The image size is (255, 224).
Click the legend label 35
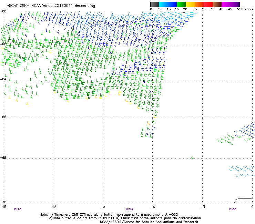pos(212,9)
